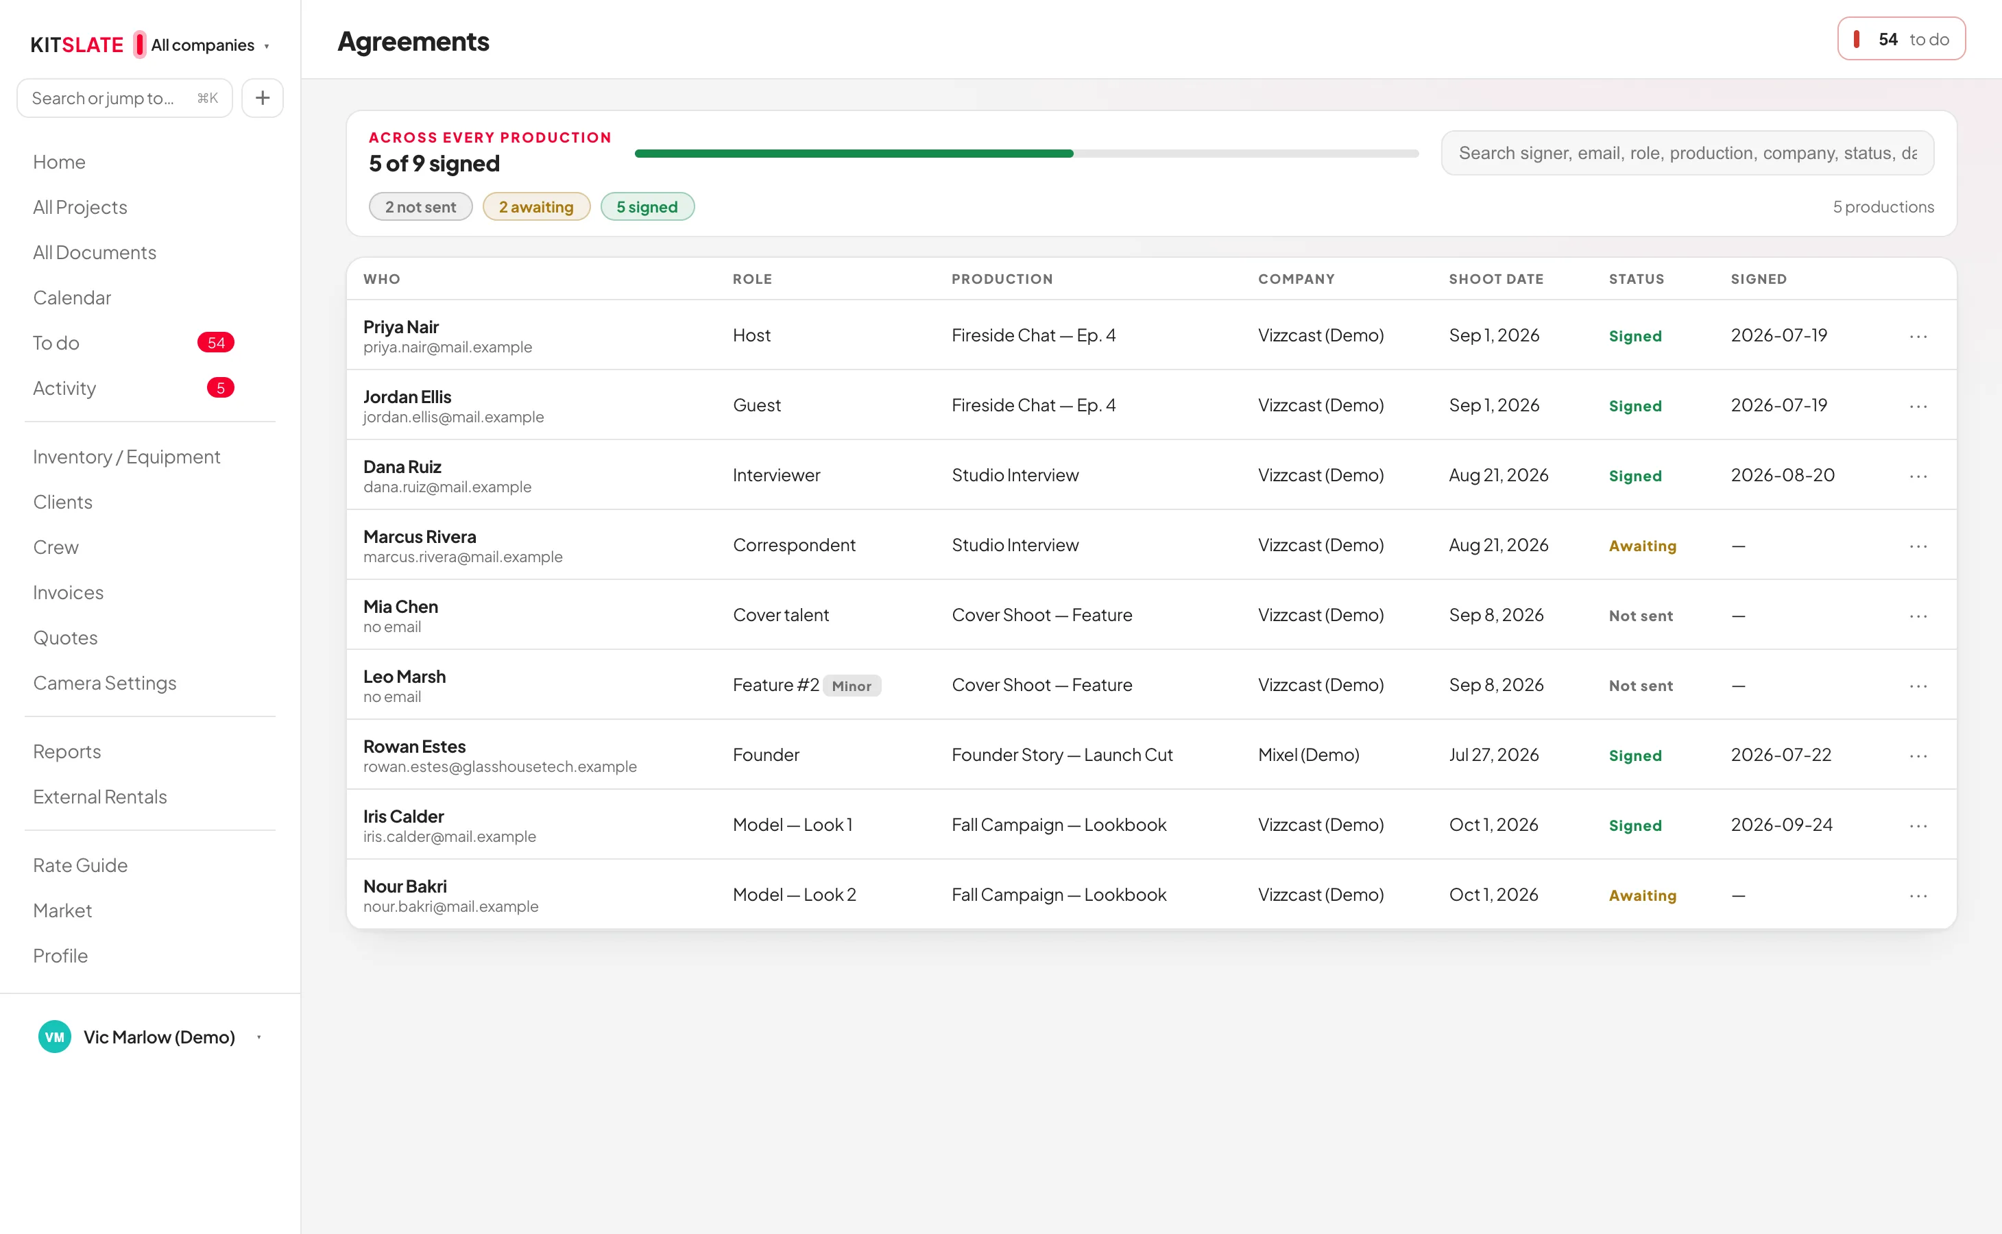Click the signed progress bar
Image resolution: width=2002 pixels, height=1234 pixels.
[1026, 154]
